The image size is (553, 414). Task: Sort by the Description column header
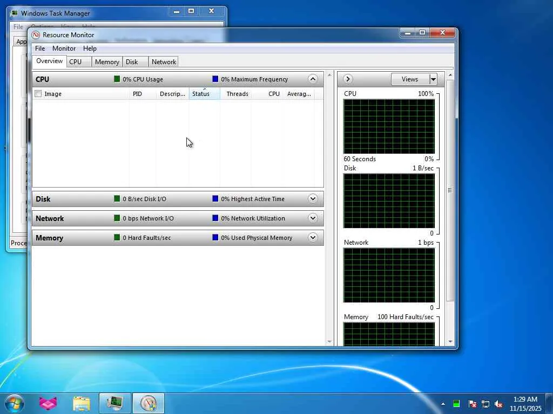click(x=172, y=94)
